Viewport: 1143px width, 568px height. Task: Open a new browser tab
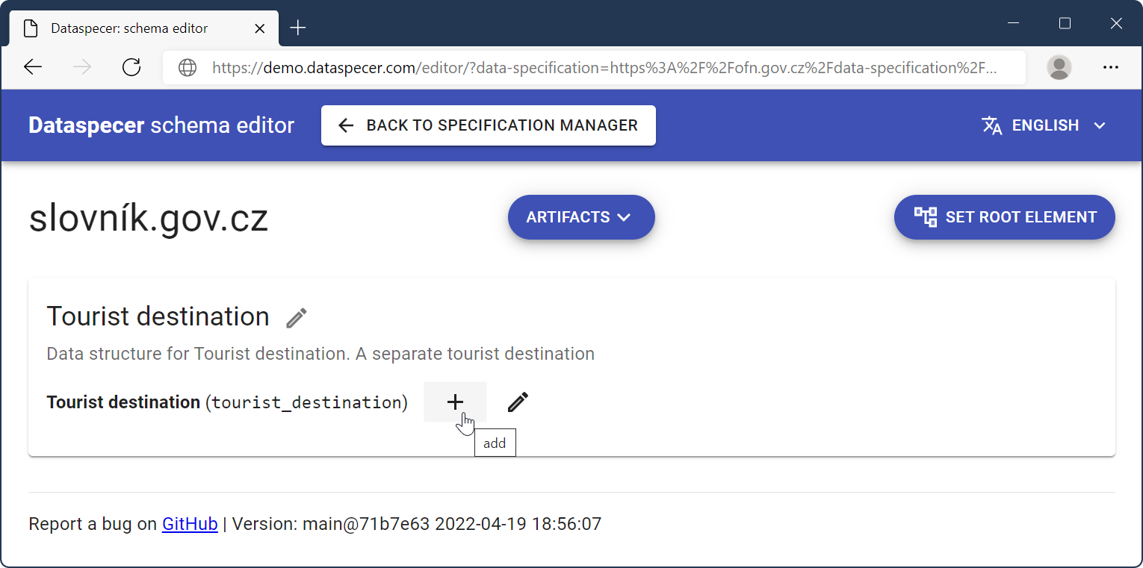(x=298, y=28)
